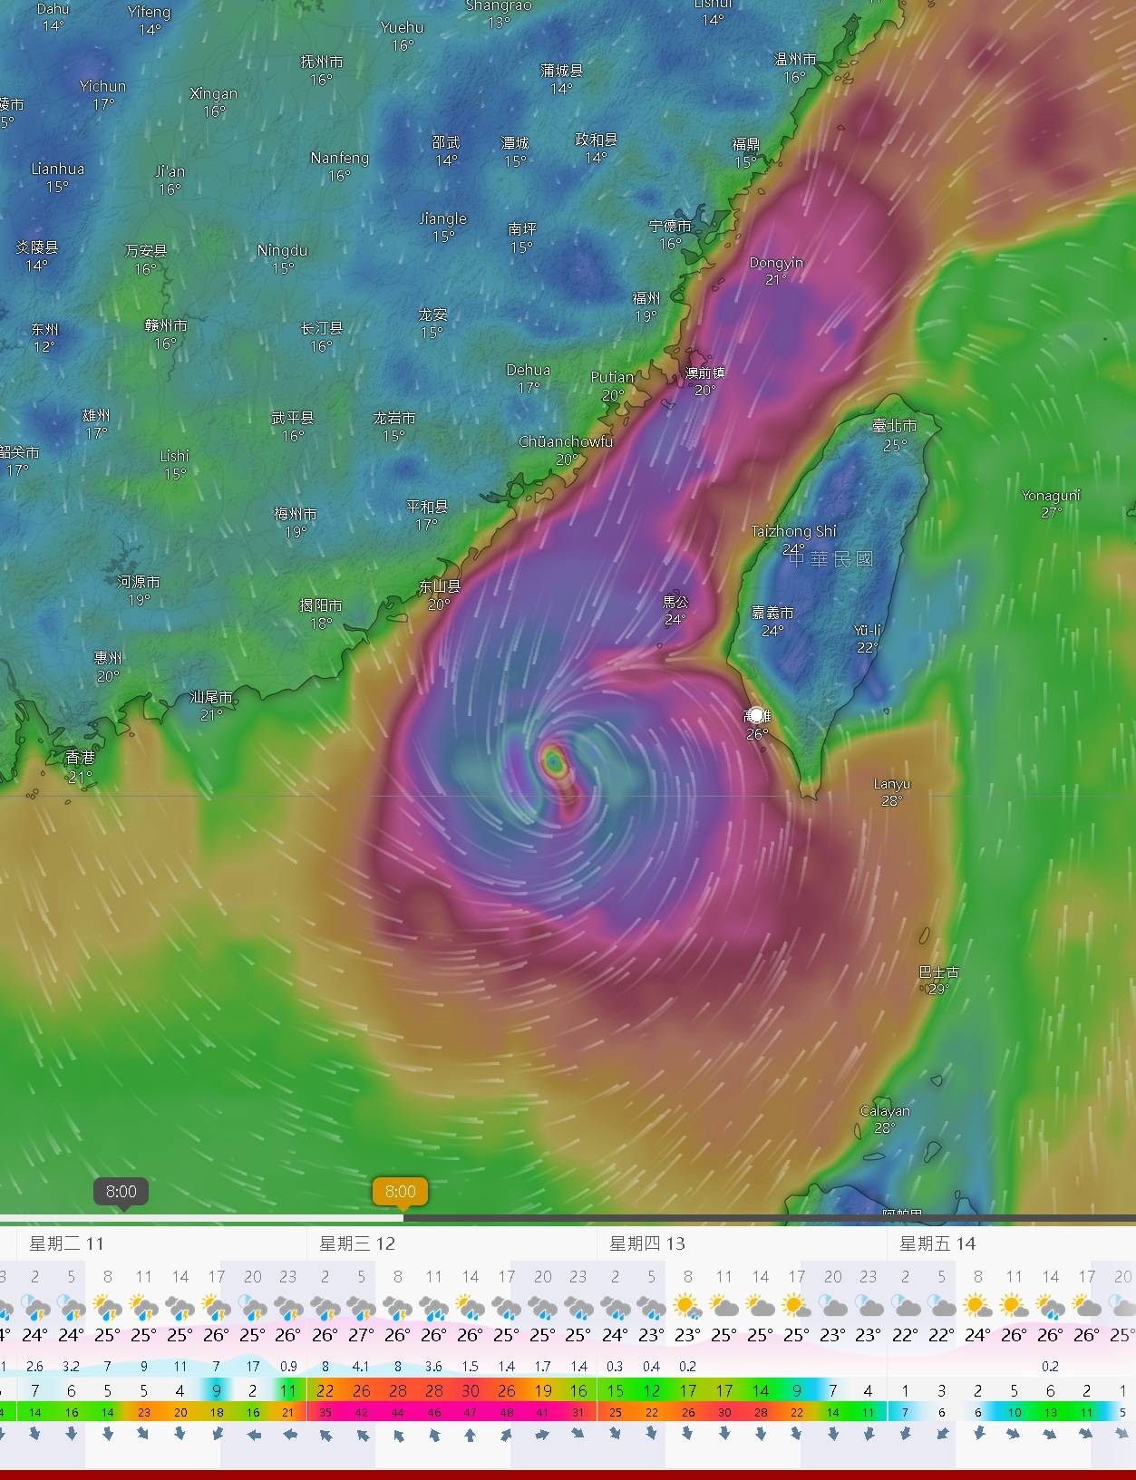This screenshot has height=1480, width=1136.
Task: Click the gray 8:00 timeline marker
Action: pyautogui.click(x=121, y=1192)
